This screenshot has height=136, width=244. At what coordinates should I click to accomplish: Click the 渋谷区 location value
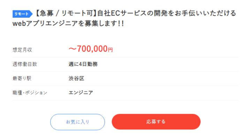pyautogui.click(x=76, y=78)
